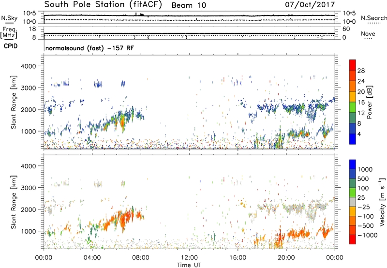
Task: Click the 'Nave' legend label
Action: [x=368, y=33]
